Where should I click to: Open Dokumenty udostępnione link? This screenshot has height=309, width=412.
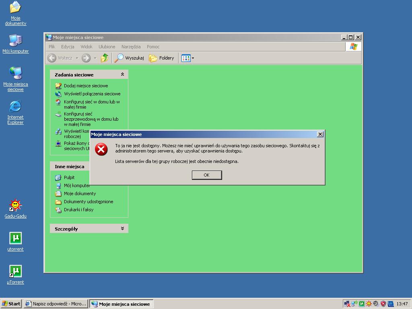coord(89,202)
